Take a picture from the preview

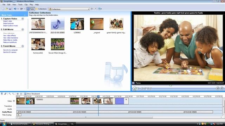coord(222,89)
